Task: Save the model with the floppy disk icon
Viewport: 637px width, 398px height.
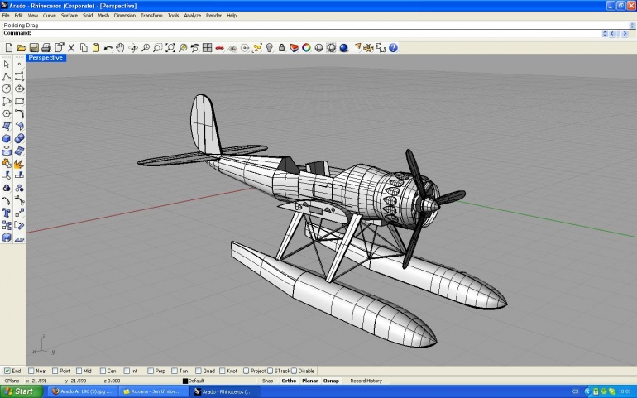Action: tap(34, 48)
